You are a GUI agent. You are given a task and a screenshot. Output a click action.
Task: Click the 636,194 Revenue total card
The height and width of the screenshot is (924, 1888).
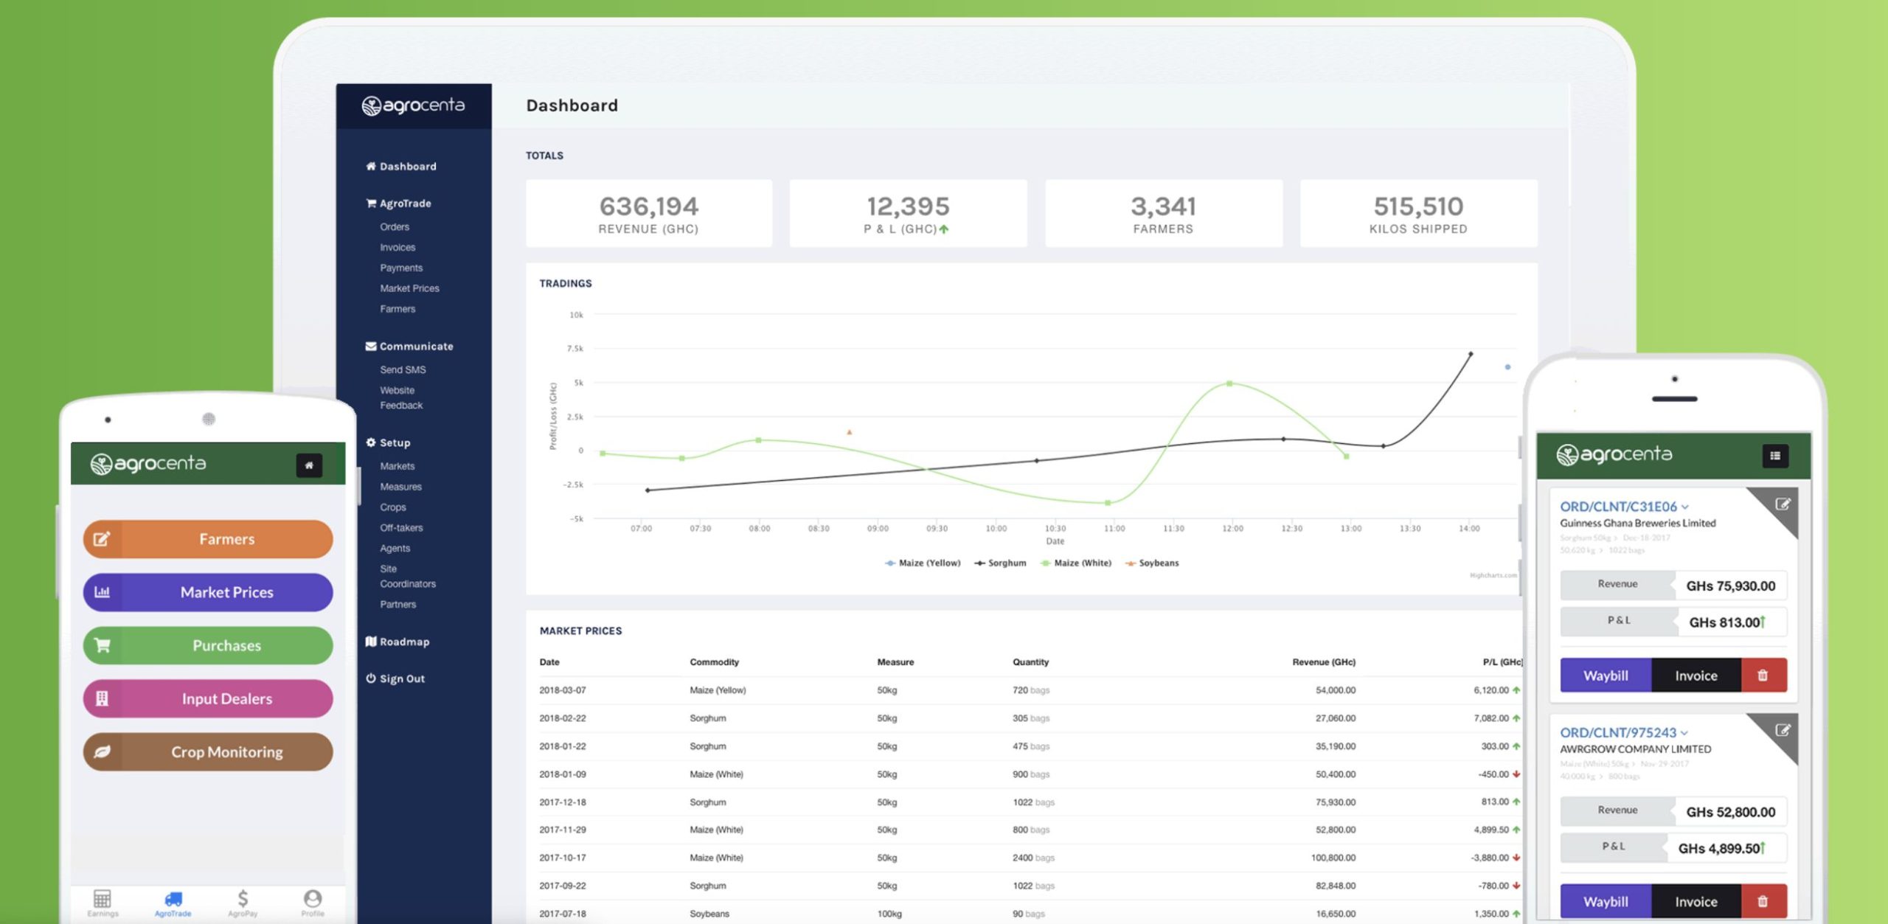[649, 213]
